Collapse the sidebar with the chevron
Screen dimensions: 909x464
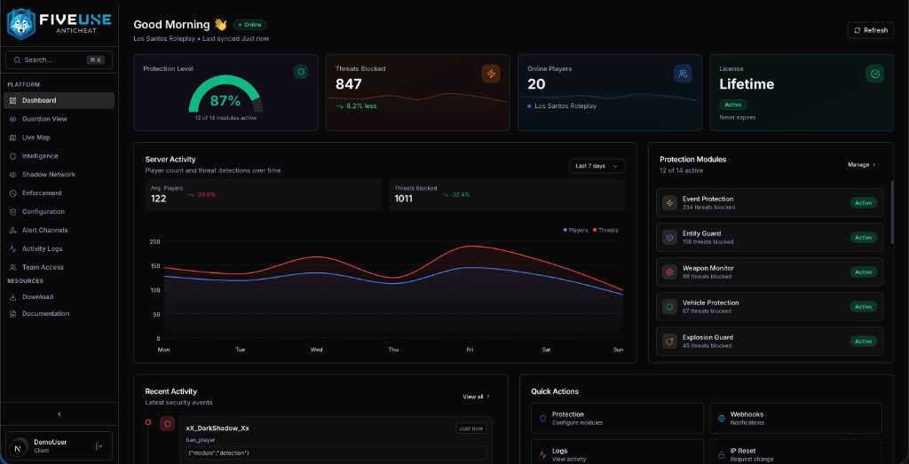point(59,414)
